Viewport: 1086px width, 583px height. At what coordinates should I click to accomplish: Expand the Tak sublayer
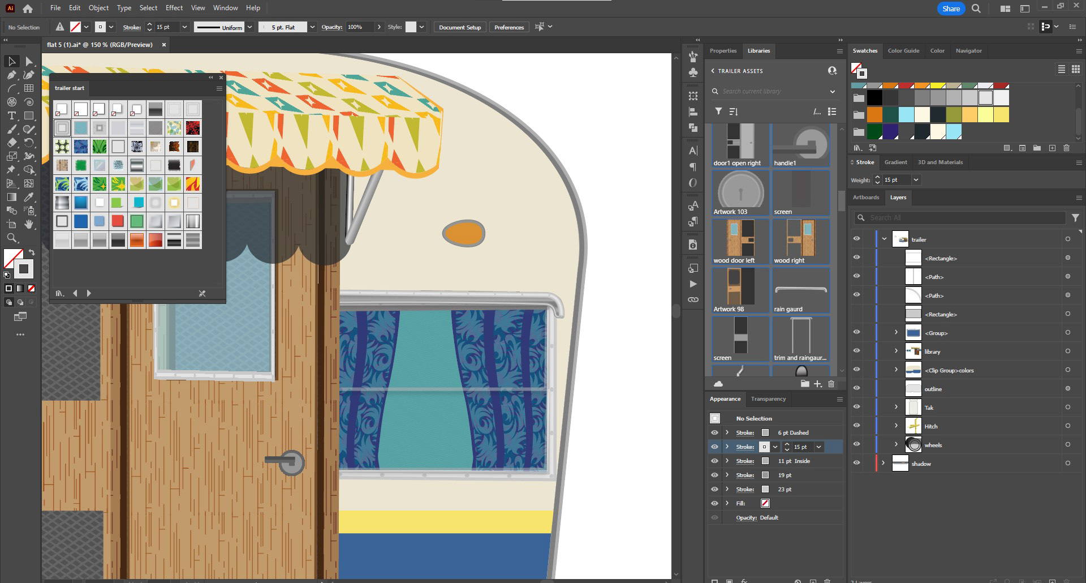tap(896, 407)
